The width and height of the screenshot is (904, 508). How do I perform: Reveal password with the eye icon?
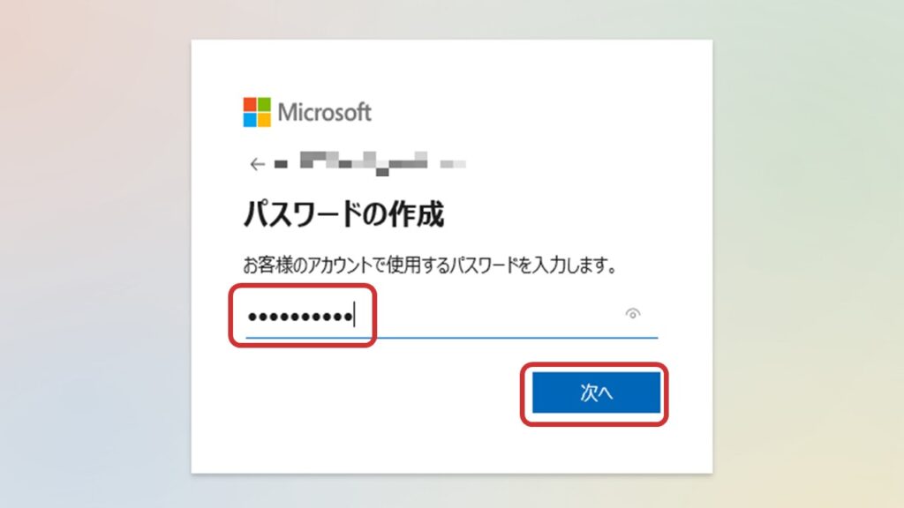coord(632,314)
